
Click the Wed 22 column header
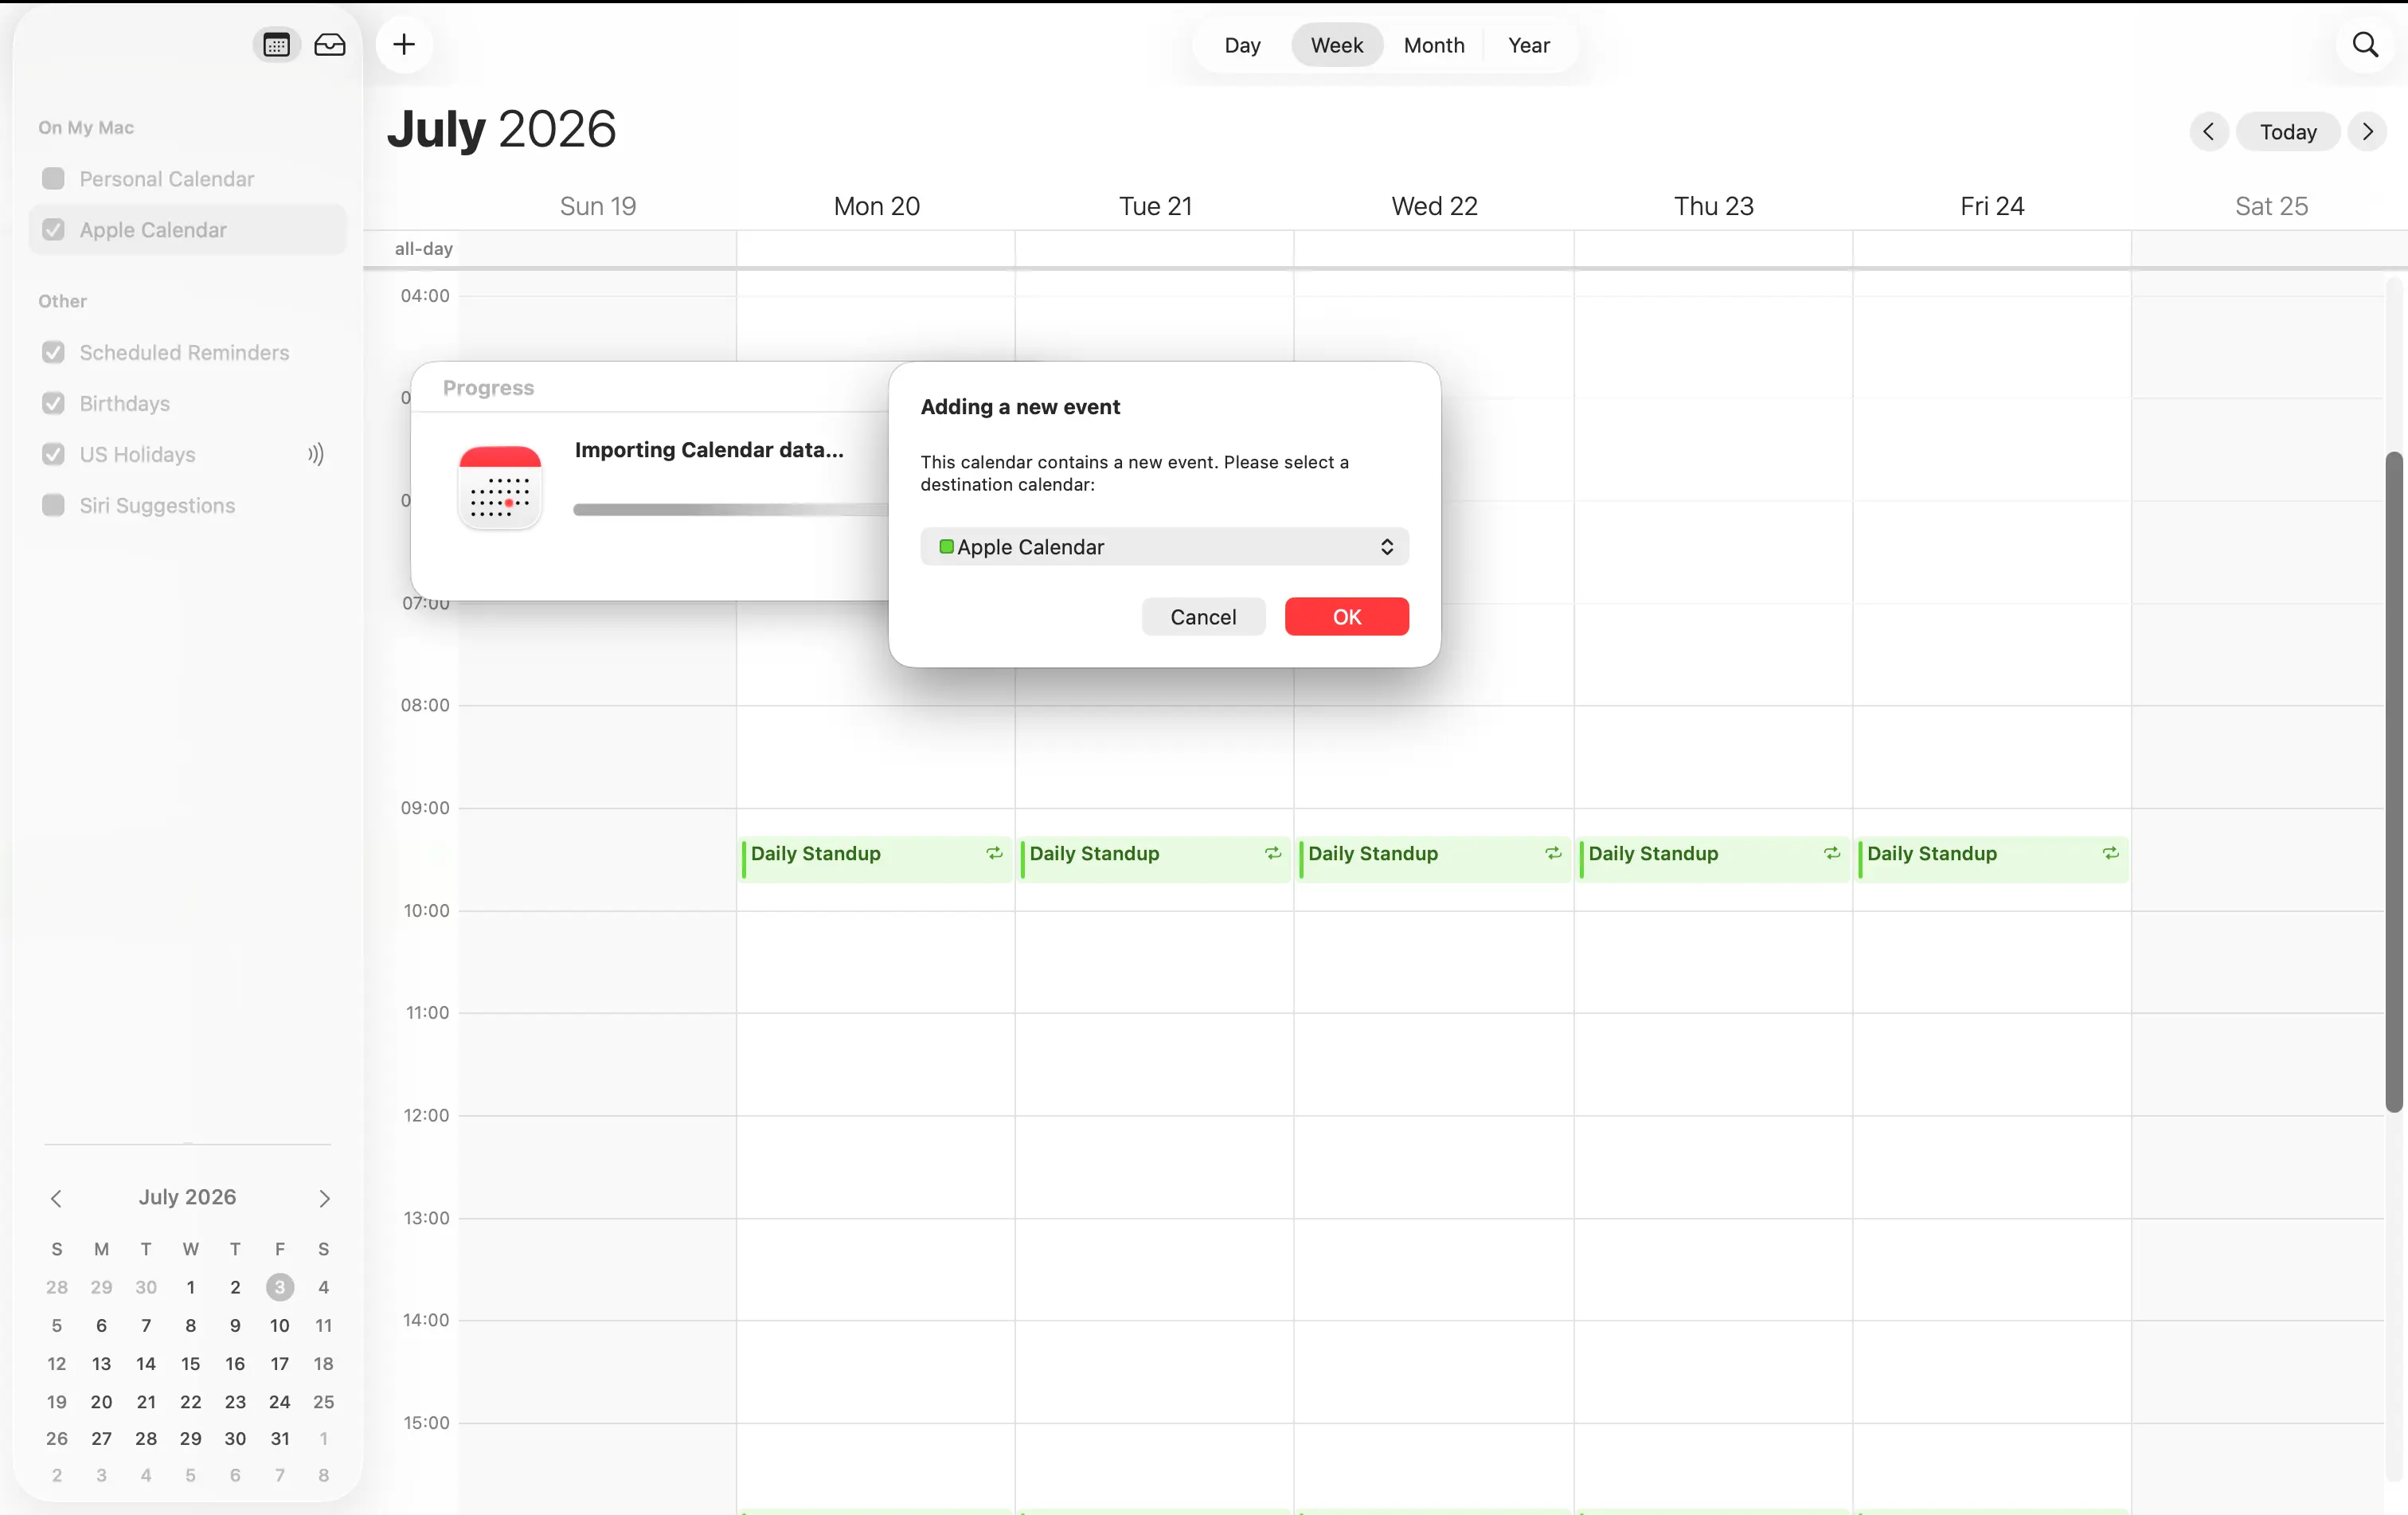click(x=1434, y=206)
